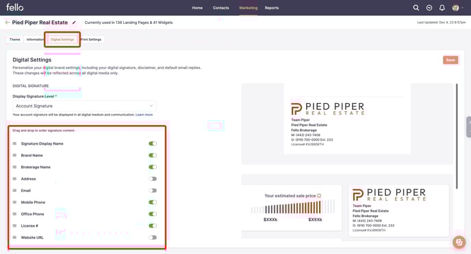Open the user profile avatar menu

[456, 8]
